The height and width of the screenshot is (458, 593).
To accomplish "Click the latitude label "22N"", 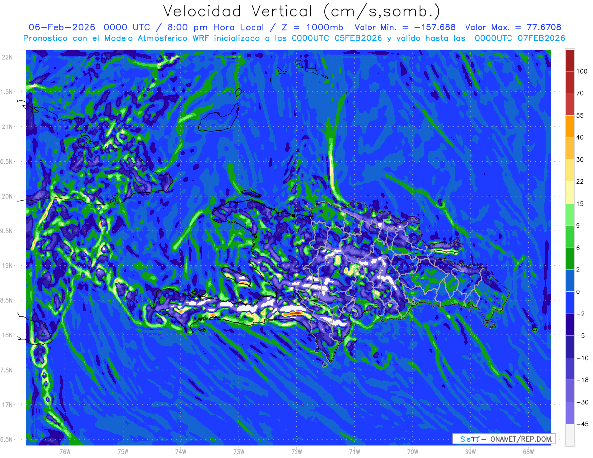I will click(8, 57).
